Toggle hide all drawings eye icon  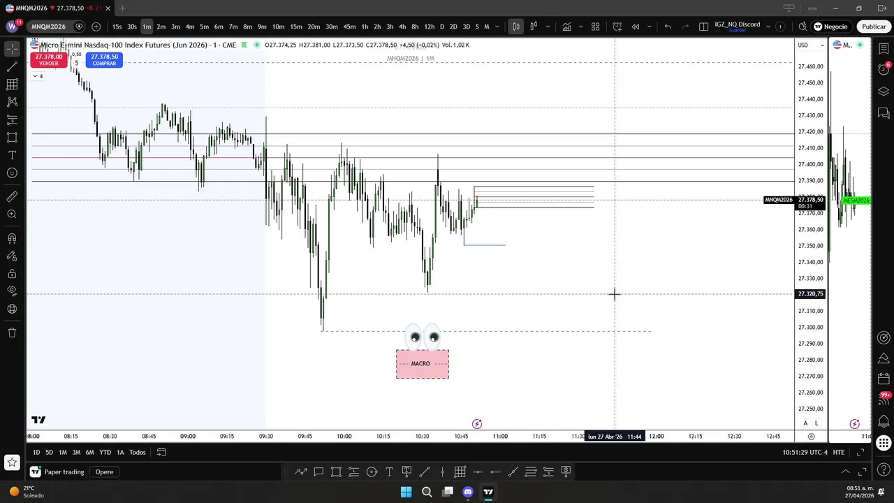(12, 291)
